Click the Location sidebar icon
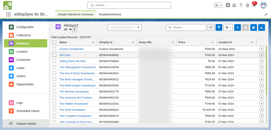This screenshot has width=271, height=130. 11,51
